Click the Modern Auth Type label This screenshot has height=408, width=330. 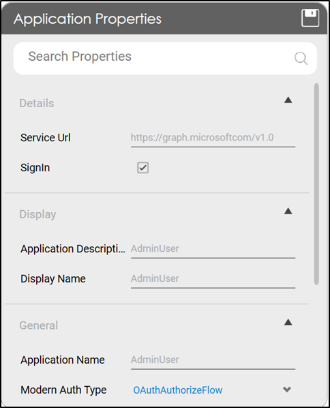[x=63, y=390]
